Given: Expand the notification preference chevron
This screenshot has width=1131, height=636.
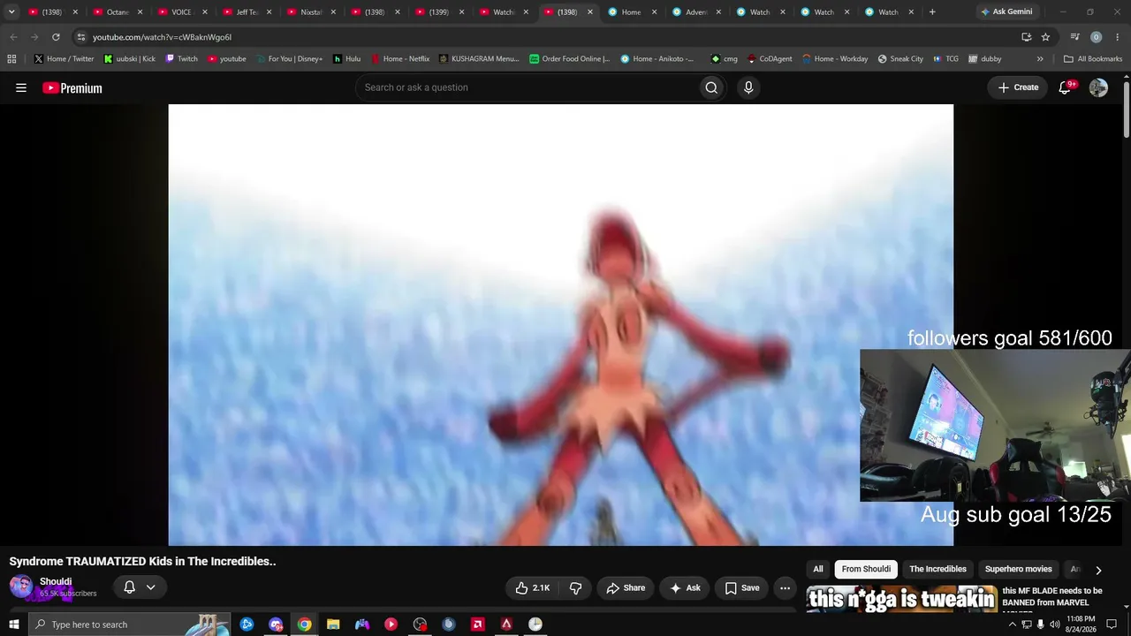Looking at the screenshot, I should 150,587.
